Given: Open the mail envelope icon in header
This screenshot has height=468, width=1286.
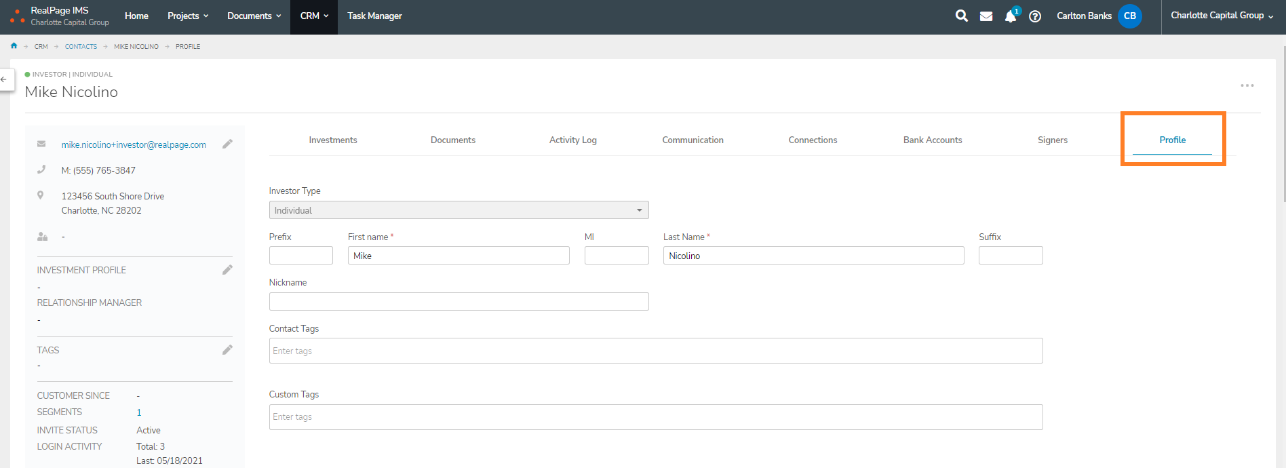Looking at the screenshot, I should point(986,16).
